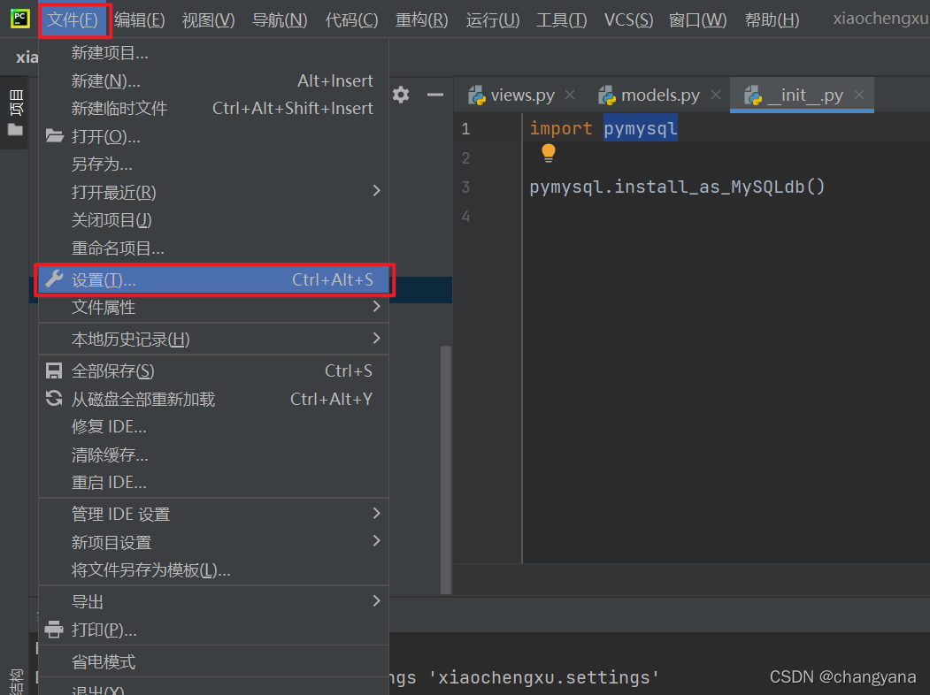Click the 项目 vertical tool window label
Viewport: 930px width, 695px height.
click(x=15, y=103)
